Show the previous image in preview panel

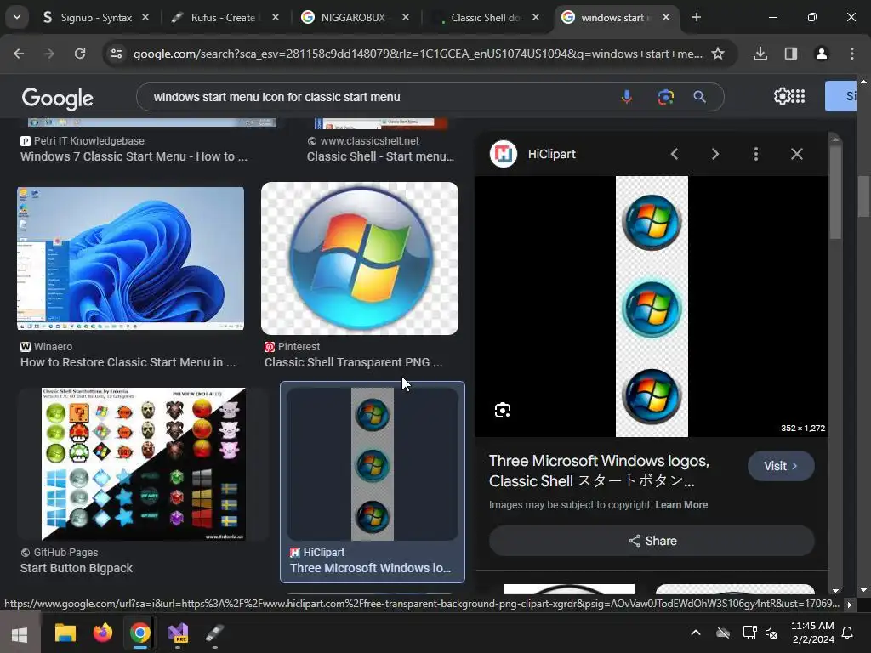pyautogui.click(x=675, y=154)
